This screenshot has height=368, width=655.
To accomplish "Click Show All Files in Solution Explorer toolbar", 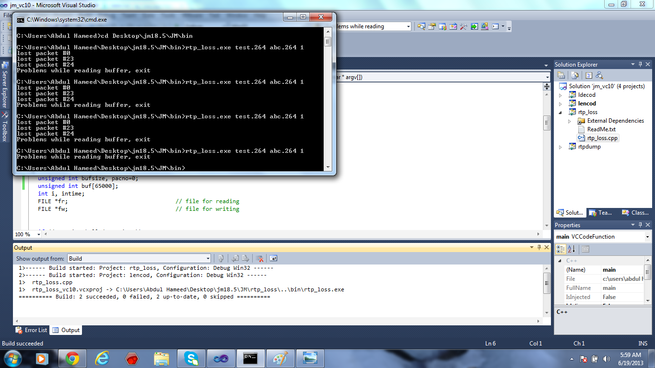I will pyautogui.click(x=574, y=75).
